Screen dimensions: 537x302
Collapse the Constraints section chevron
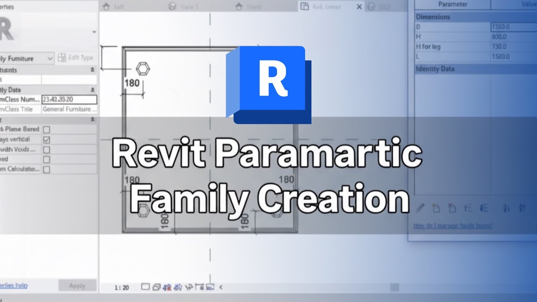pyautogui.click(x=92, y=70)
